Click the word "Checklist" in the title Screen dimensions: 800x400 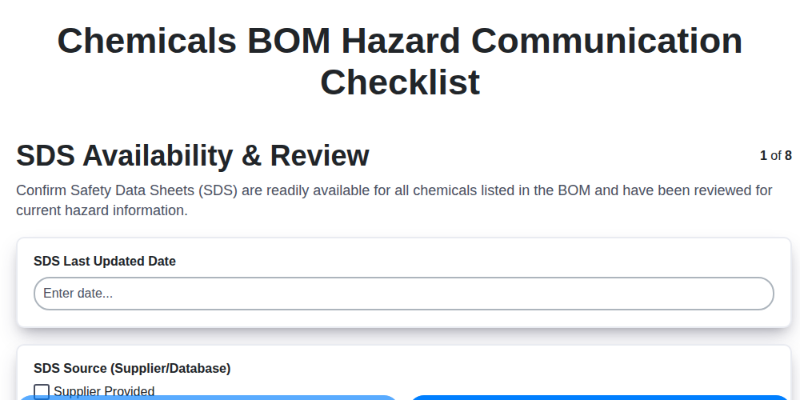[400, 82]
